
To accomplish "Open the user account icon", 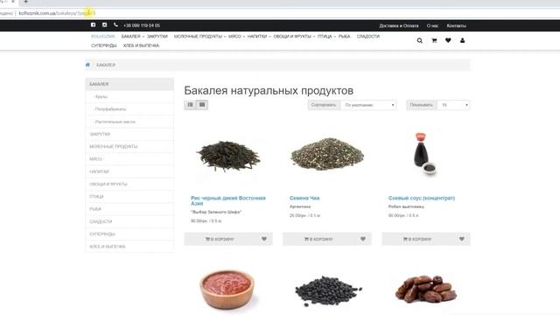I will coord(462,40).
